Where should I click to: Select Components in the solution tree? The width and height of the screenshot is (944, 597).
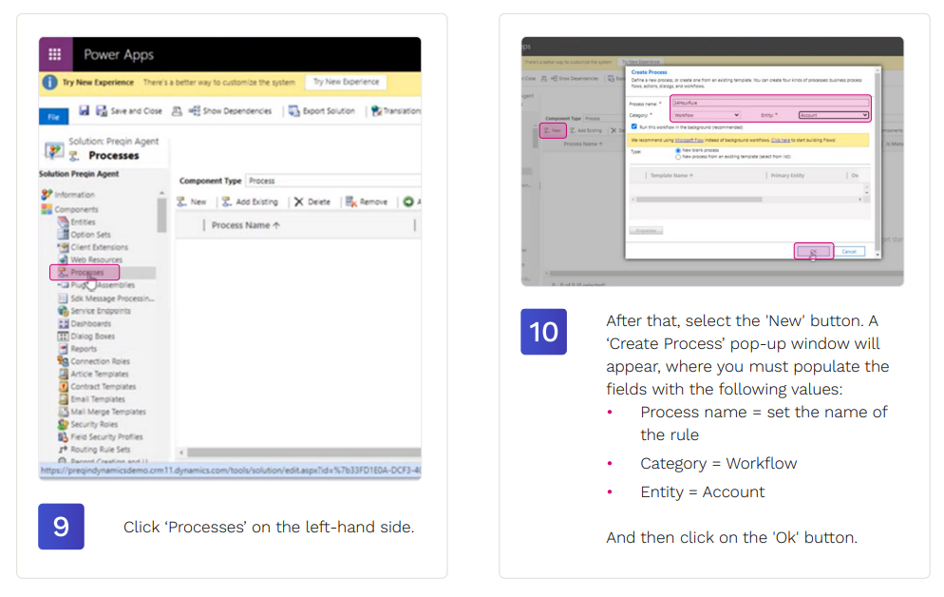[70, 209]
